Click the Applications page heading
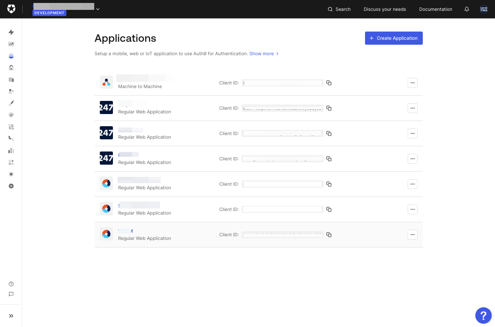 [125, 38]
